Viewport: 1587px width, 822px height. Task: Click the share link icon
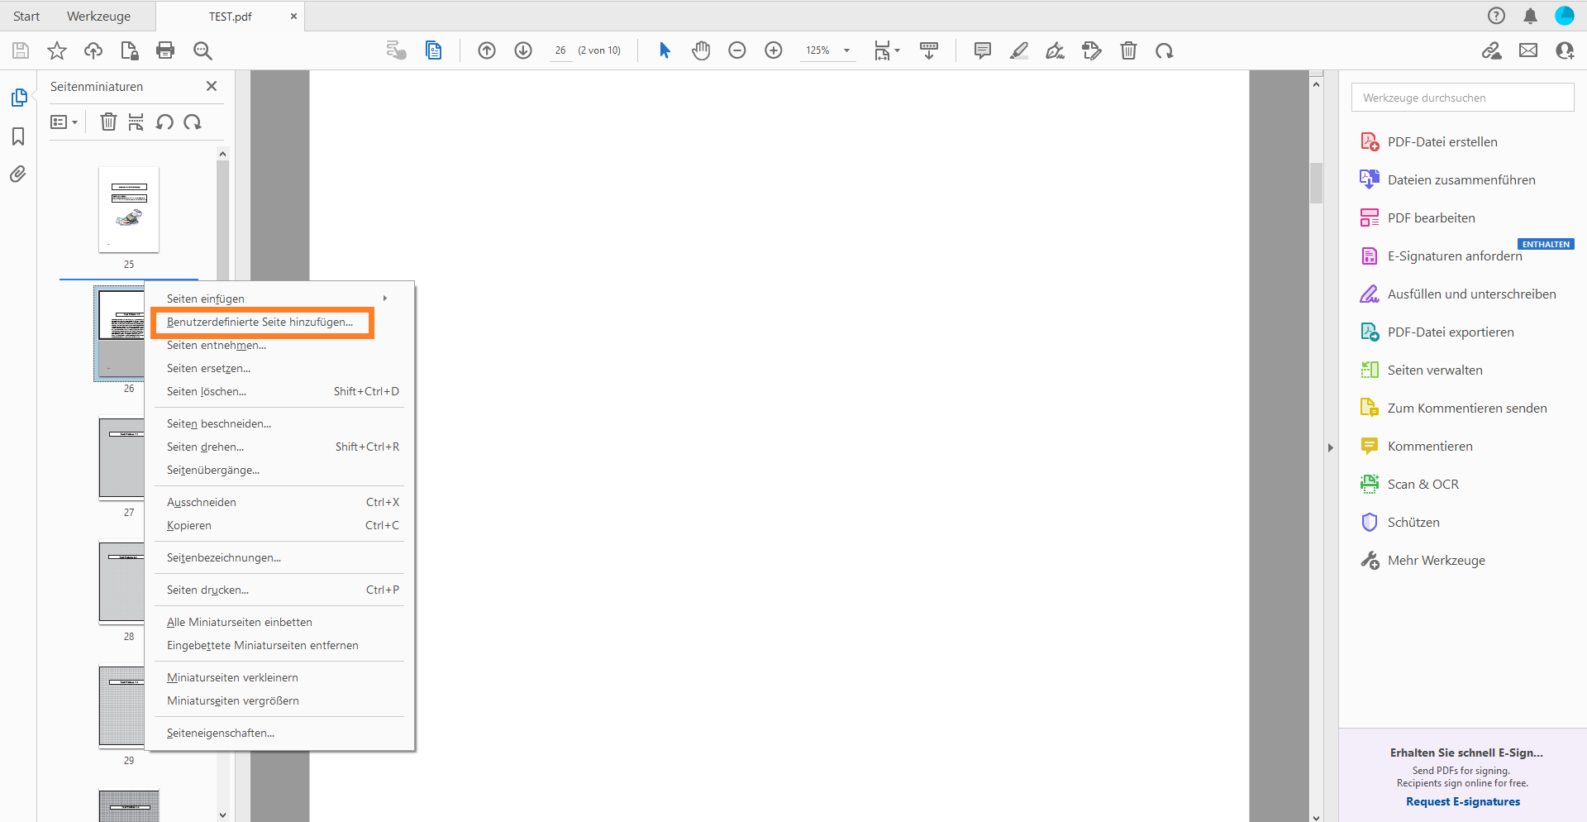(1492, 50)
